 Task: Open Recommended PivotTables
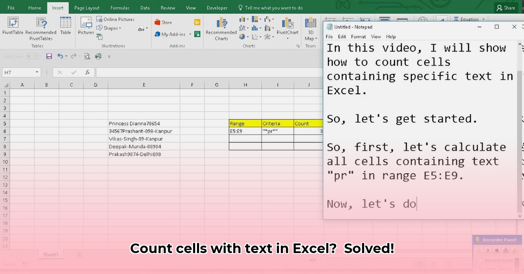(x=41, y=28)
